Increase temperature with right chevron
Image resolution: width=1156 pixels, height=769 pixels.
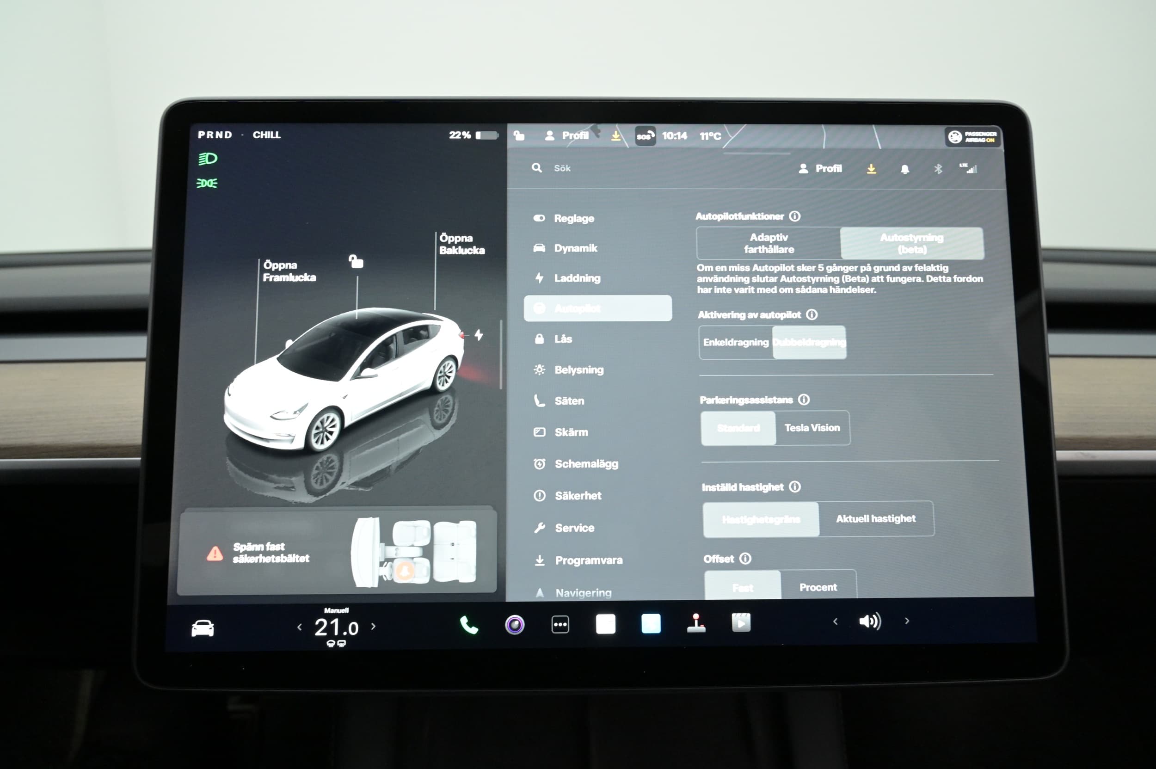click(374, 626)
